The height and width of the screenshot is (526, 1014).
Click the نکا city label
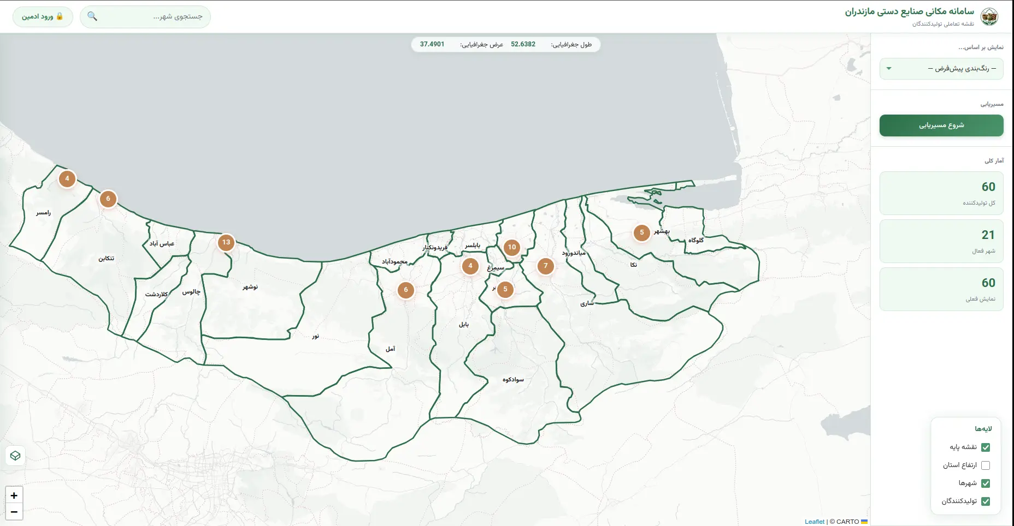(633, 265)
